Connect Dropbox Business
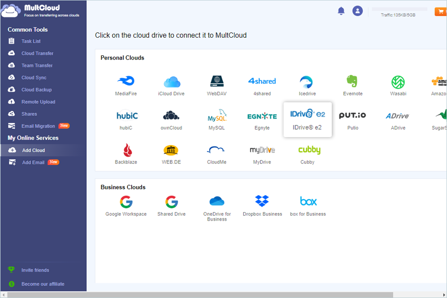 click(262, 206)
